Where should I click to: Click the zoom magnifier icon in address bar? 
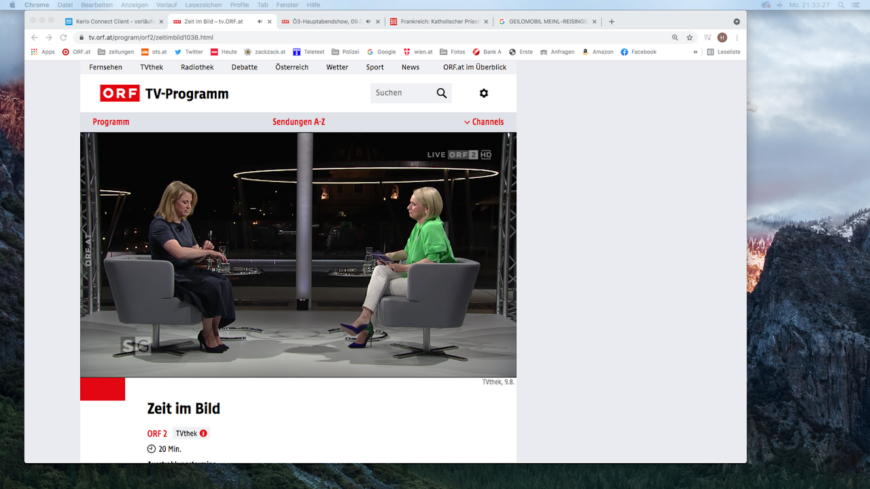point(675,37)
